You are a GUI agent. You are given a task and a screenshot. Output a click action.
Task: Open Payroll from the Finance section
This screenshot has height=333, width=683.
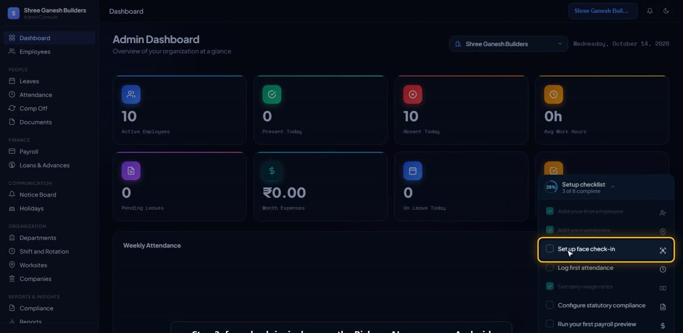[49, 152]
